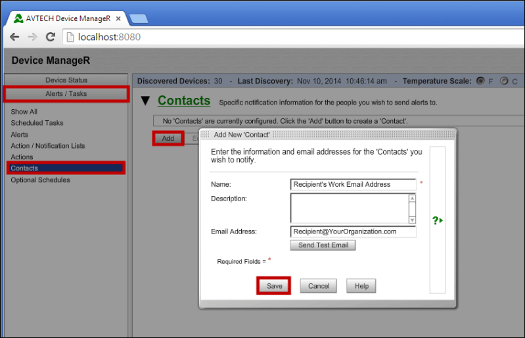This screenshot has width=525, height=338.
Task: Open Action / Notification Lists
Action: [x=47, y=146]
